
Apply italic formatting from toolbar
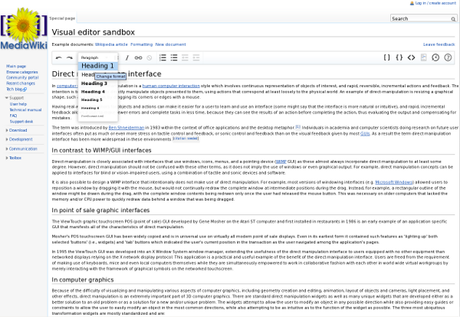coord(127,57)
